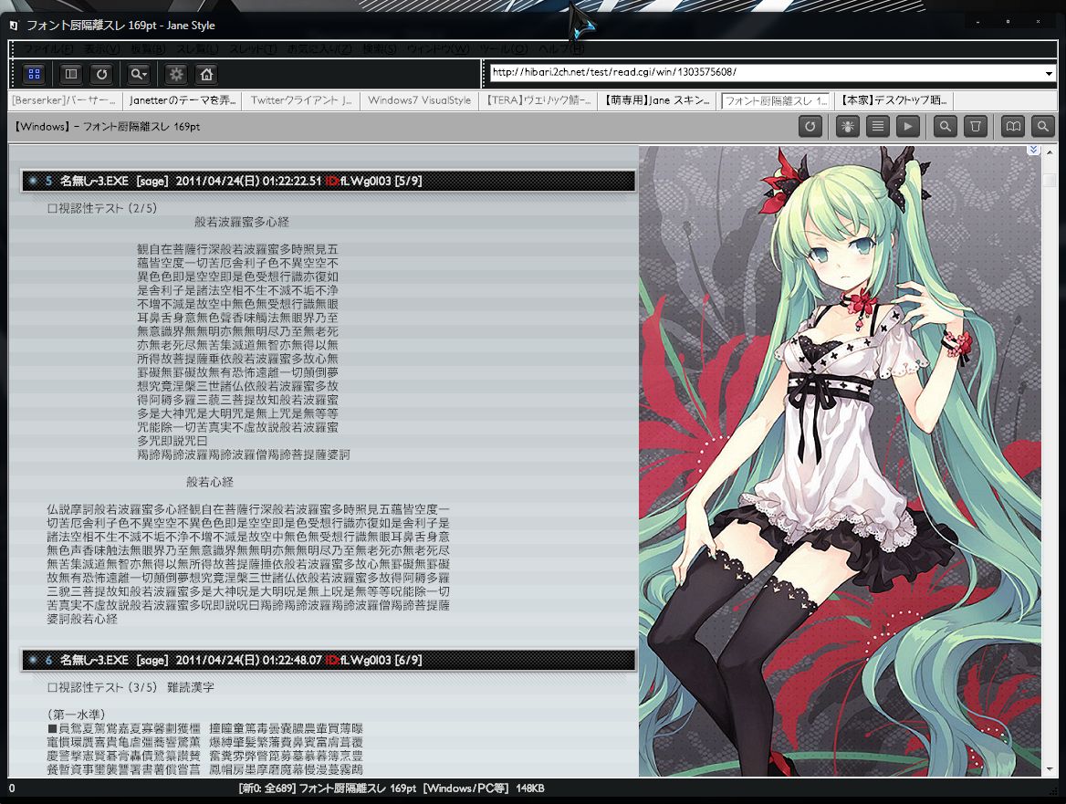Image resolution: width=1066 pixels, height=804 pixels.
Task: Switch to the Twitterクライアント tab
Action: [301, 100]
